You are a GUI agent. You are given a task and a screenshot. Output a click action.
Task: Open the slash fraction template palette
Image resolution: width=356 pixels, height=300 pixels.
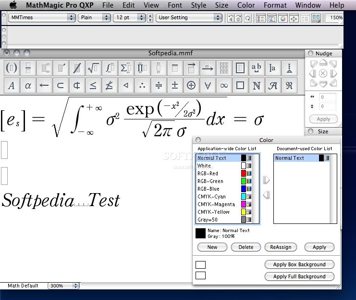pos(77,68)
